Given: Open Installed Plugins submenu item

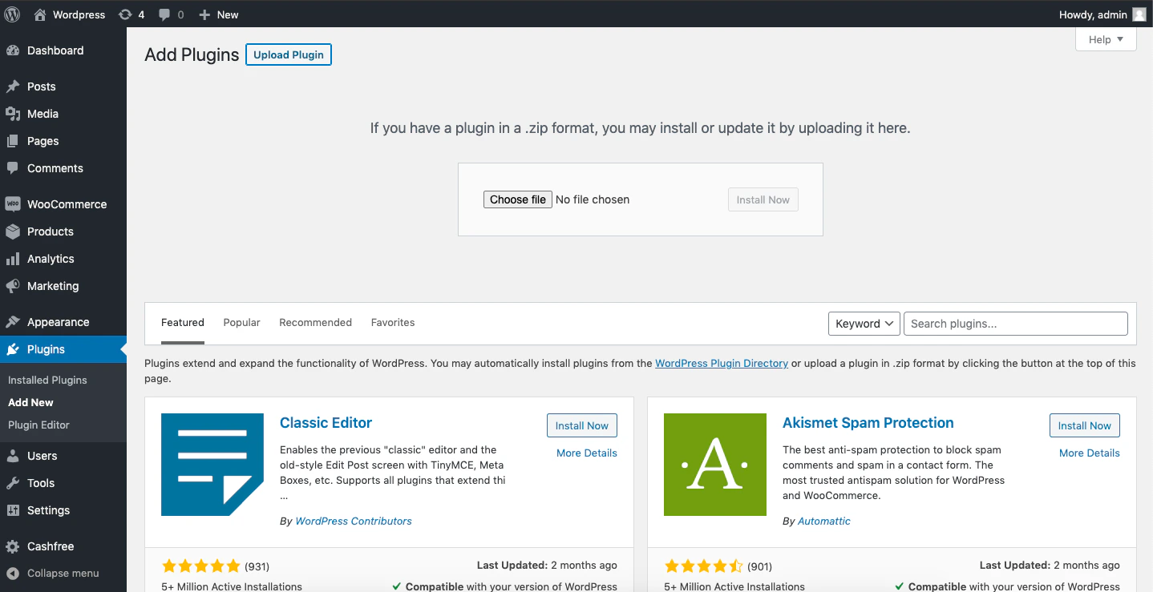Looking at the screenshot, I should coord(47,380).
